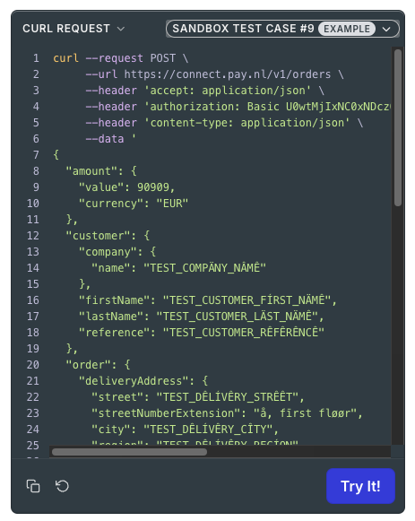415x521 pixels.
Task: Click line number 12 in the gutter
Action: coord(33,236)
